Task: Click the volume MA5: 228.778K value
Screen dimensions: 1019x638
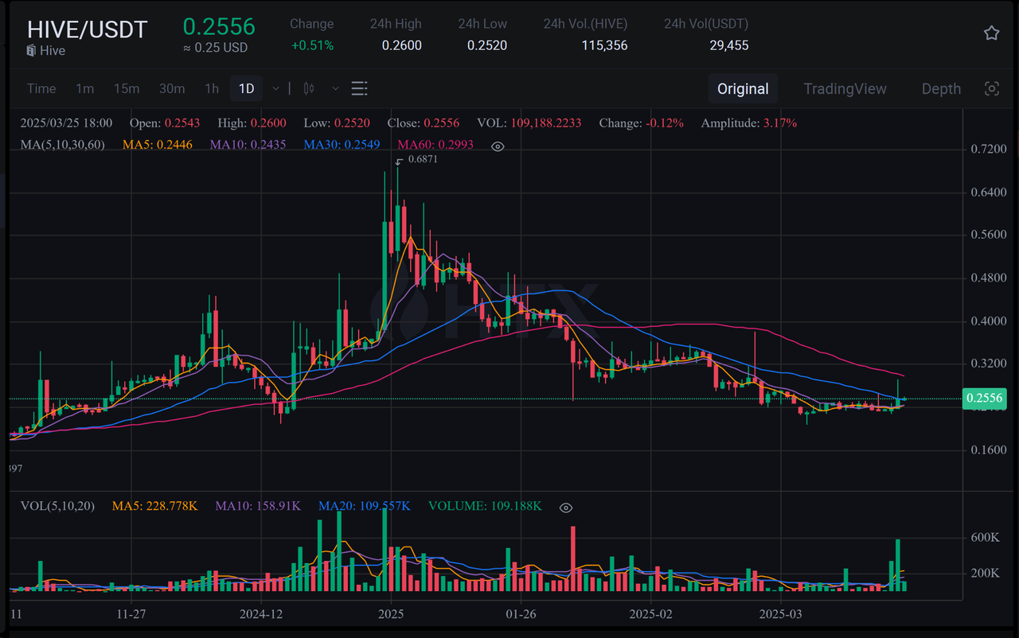Action: (x=154, y=506)
